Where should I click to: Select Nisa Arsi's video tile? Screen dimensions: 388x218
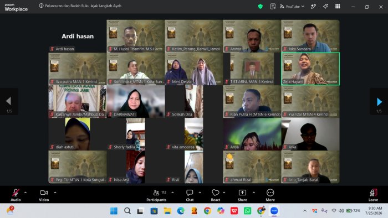(x=136, y=167)
